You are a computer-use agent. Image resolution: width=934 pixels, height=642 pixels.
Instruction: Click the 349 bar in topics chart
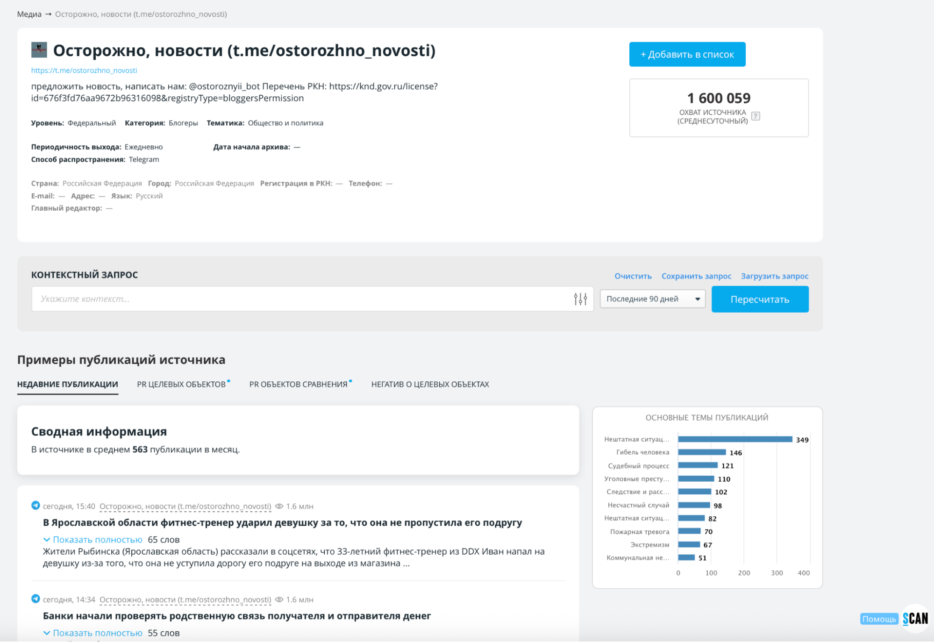coord(735,439)
